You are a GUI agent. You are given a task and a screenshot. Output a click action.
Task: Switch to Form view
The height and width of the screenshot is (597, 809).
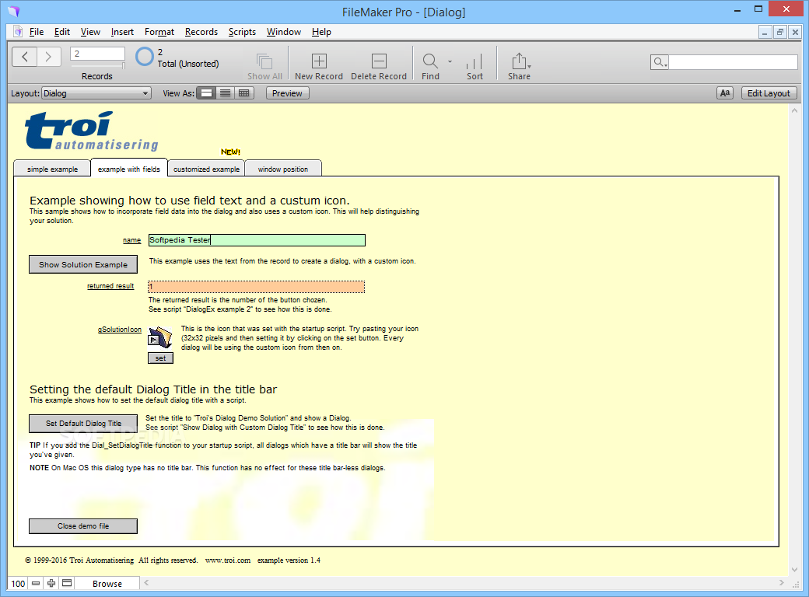(206, 93)
